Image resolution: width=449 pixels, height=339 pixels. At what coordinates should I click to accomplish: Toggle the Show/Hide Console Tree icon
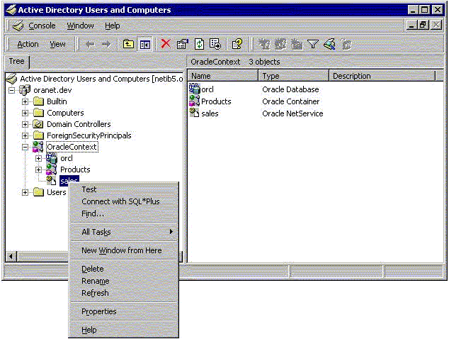point(144,44)
